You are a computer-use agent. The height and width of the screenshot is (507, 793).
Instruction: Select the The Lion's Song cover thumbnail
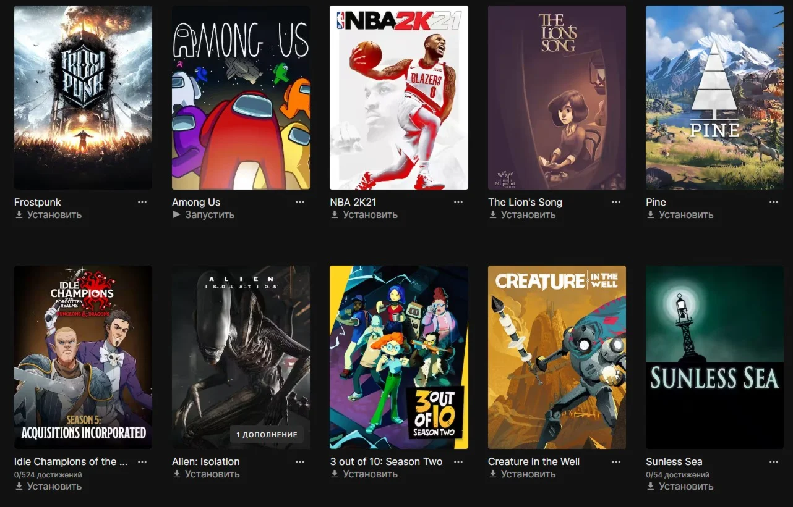coord(557,98)
